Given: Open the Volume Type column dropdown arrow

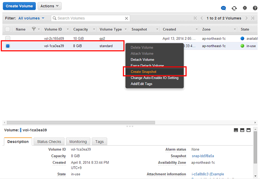Looking at the screenshot, I should pyautogui.click(x=126, y=29).
